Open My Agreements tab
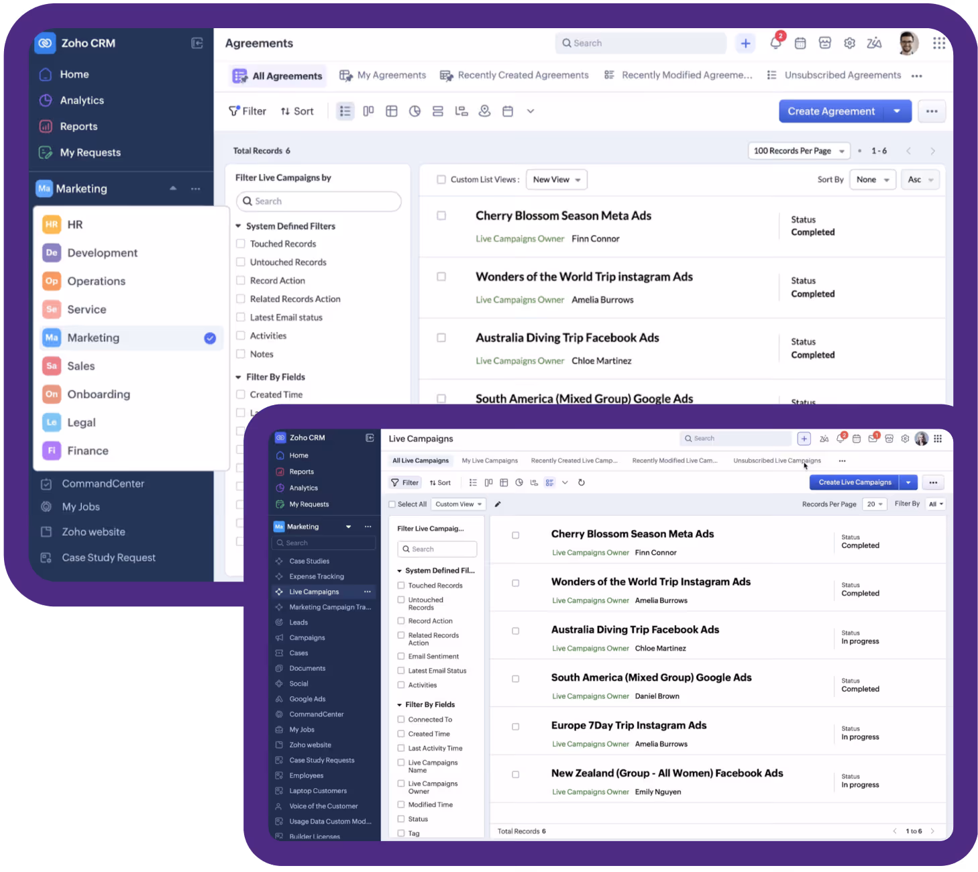The height and width of the screenshot is (872, 978). 382,75
